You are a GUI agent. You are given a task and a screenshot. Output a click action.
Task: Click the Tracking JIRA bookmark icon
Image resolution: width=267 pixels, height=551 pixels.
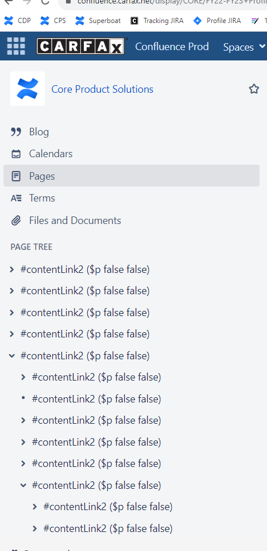click(134, 21)
